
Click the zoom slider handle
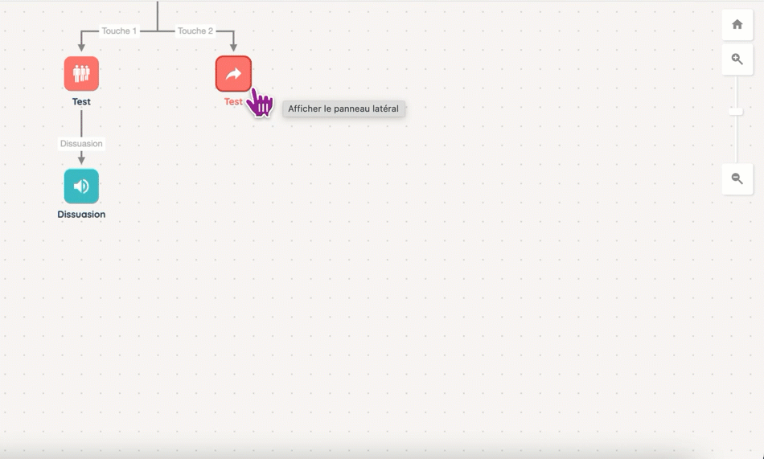coord(737,112)
